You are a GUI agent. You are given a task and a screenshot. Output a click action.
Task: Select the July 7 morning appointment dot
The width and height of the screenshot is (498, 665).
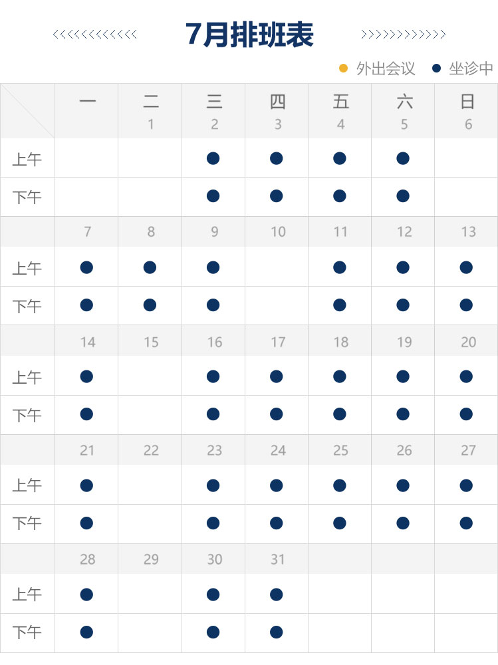pos(86,267)
